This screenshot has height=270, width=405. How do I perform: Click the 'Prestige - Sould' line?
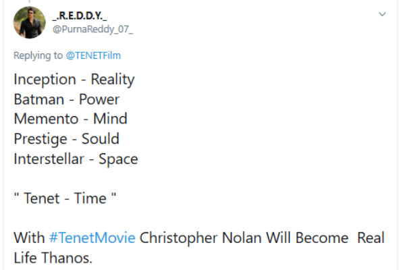point(67,139)
